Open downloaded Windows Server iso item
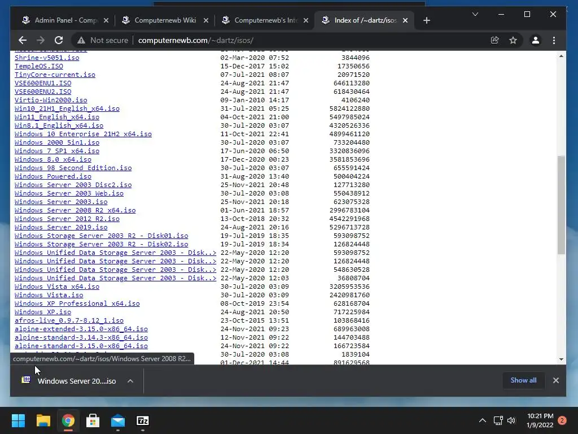Viewport: 578px width, 434px height. (77, 381)
